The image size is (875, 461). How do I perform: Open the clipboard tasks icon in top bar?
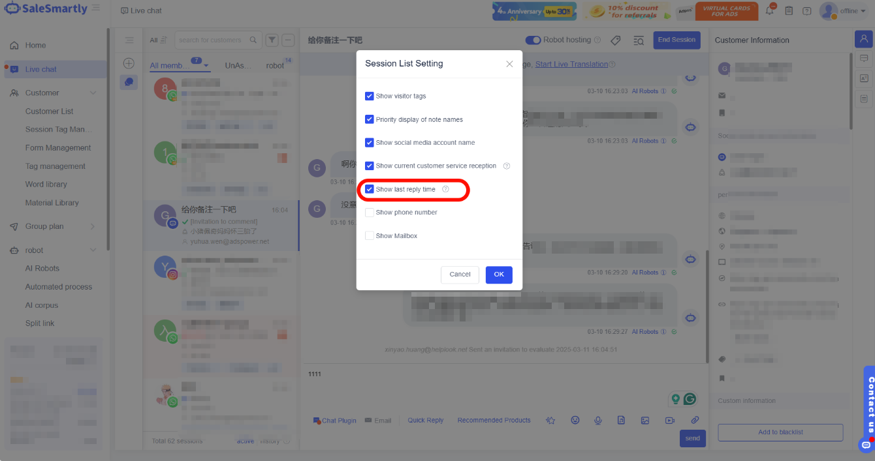pyautogui.click(x=789, y=11)
